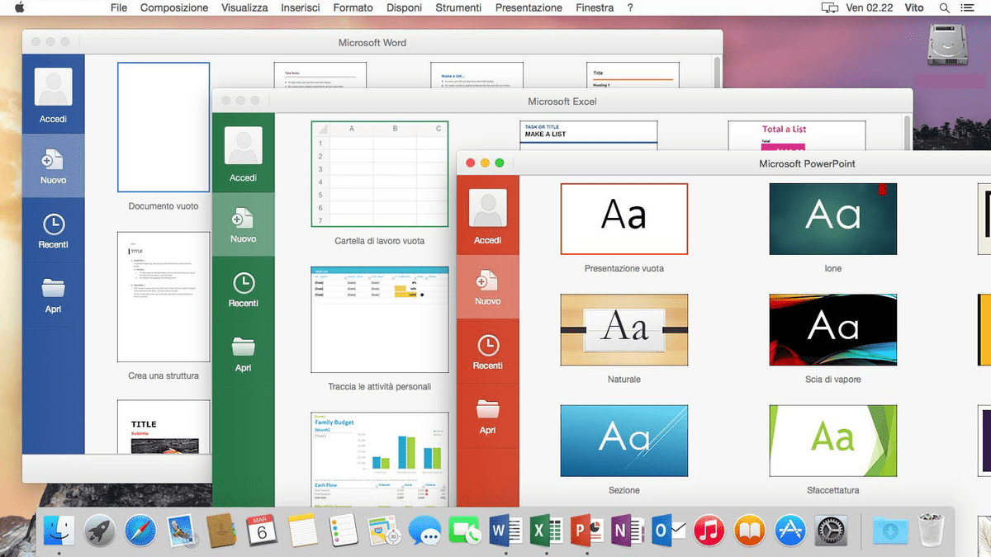Choose the Presentazione vuota template

tap(624, 219)
